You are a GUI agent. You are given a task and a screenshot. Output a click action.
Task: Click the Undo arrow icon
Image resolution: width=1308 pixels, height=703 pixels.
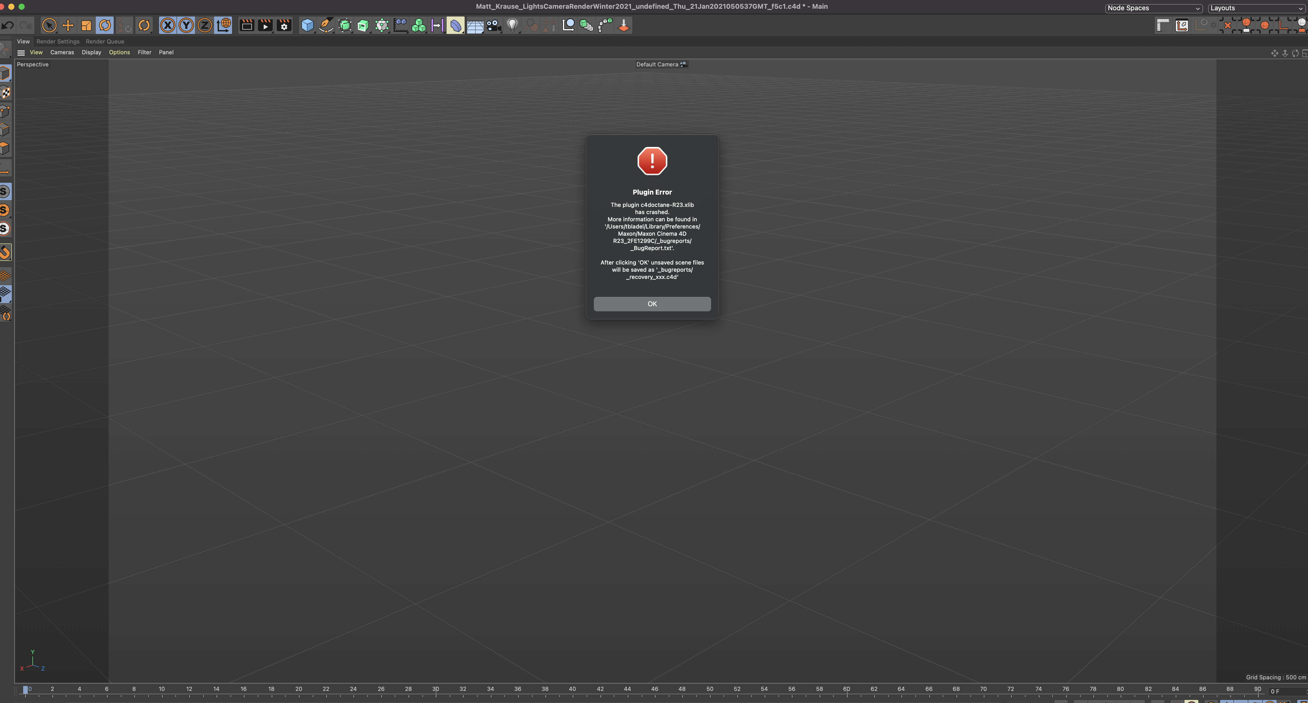coord(7,25)
